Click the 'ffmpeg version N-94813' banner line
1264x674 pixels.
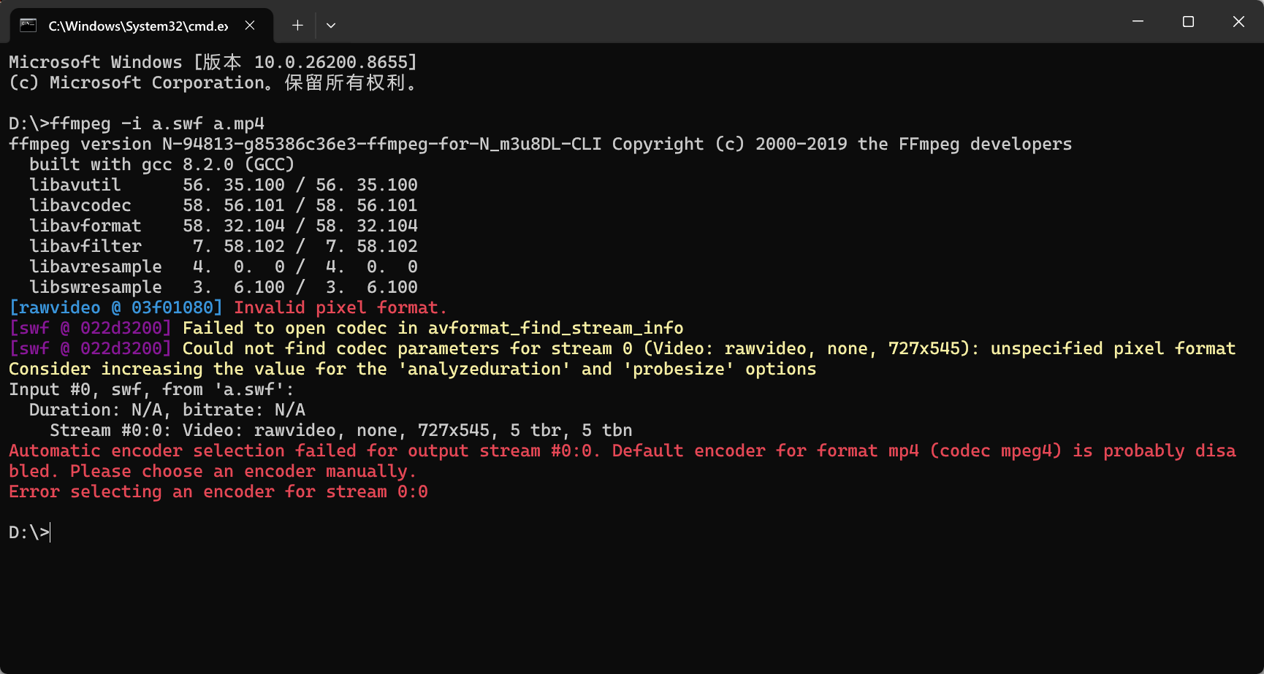click(540, 144)
